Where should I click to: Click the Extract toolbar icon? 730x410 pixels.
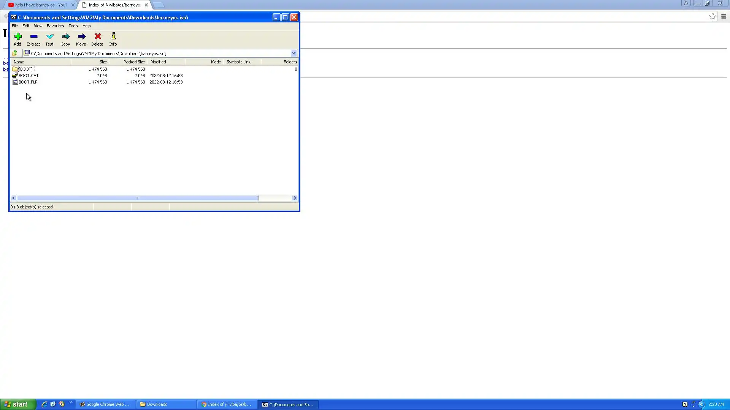point(33,39)
